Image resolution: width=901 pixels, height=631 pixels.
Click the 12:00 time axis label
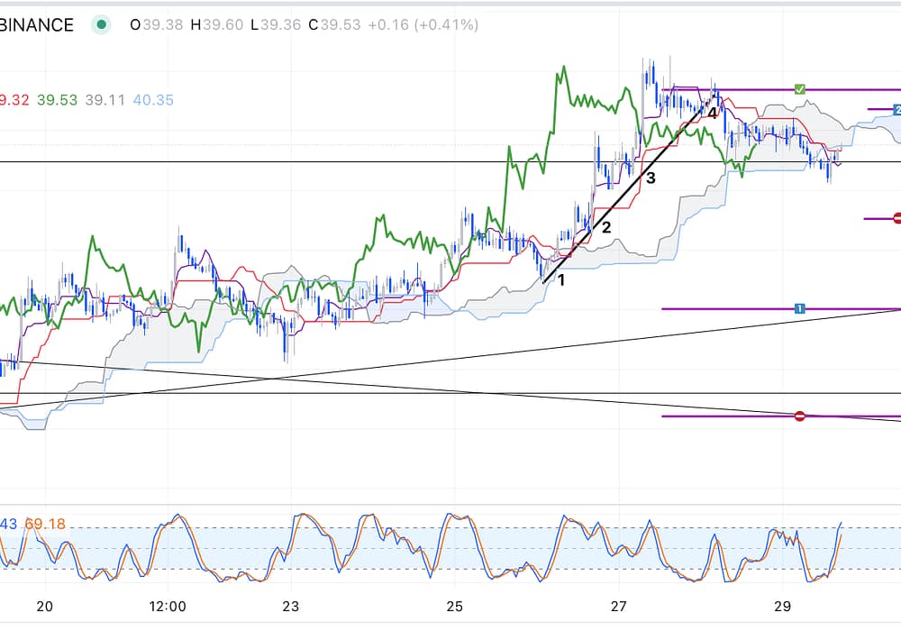coord(168,605)
